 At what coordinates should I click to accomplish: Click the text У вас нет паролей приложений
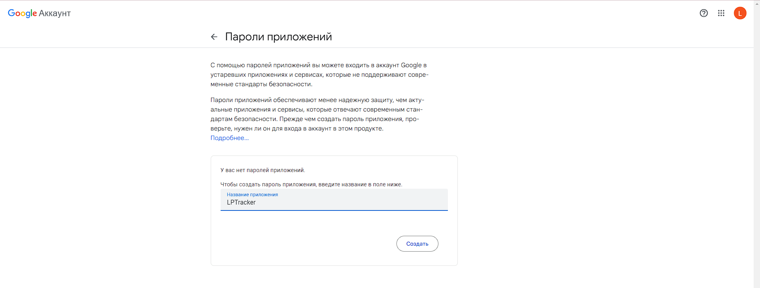pos(263,170)
